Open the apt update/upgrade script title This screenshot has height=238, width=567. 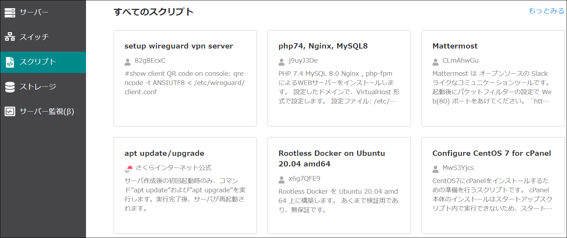(164, 153)
